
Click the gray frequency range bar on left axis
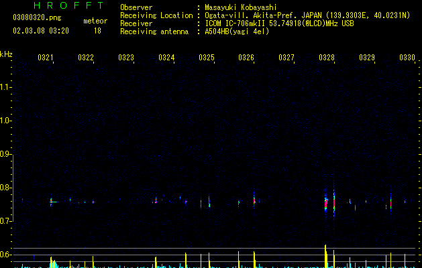click(x=13, y=188)
